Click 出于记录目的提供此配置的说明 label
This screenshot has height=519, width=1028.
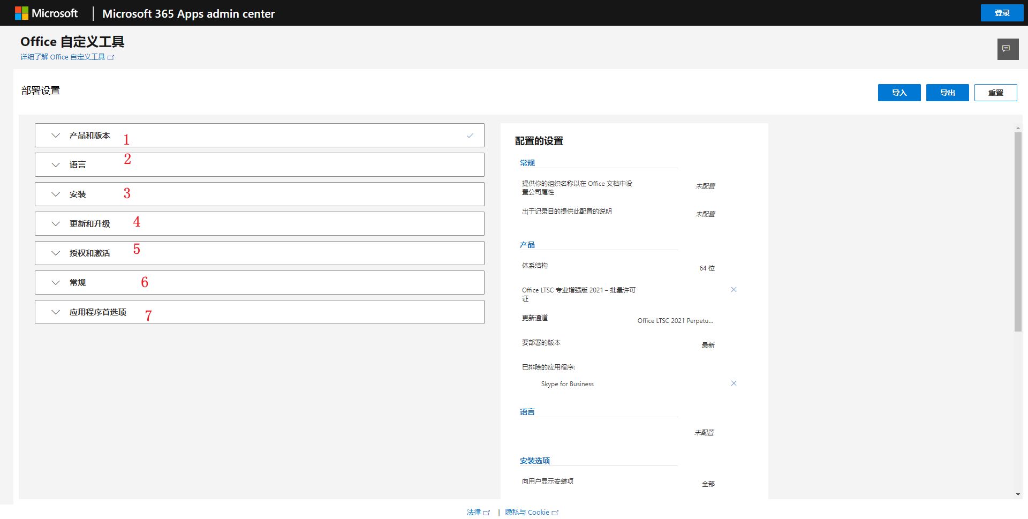coord(567,212)
